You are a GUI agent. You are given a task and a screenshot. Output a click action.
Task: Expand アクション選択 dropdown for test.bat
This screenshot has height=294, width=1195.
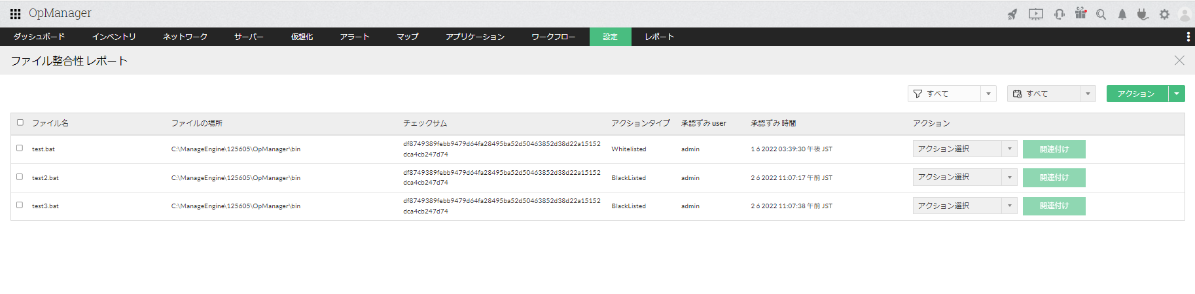[965, 149]
